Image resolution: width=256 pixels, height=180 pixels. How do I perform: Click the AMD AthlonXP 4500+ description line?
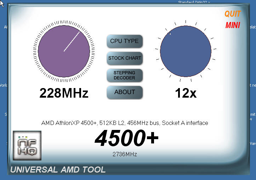coord(125,123)
